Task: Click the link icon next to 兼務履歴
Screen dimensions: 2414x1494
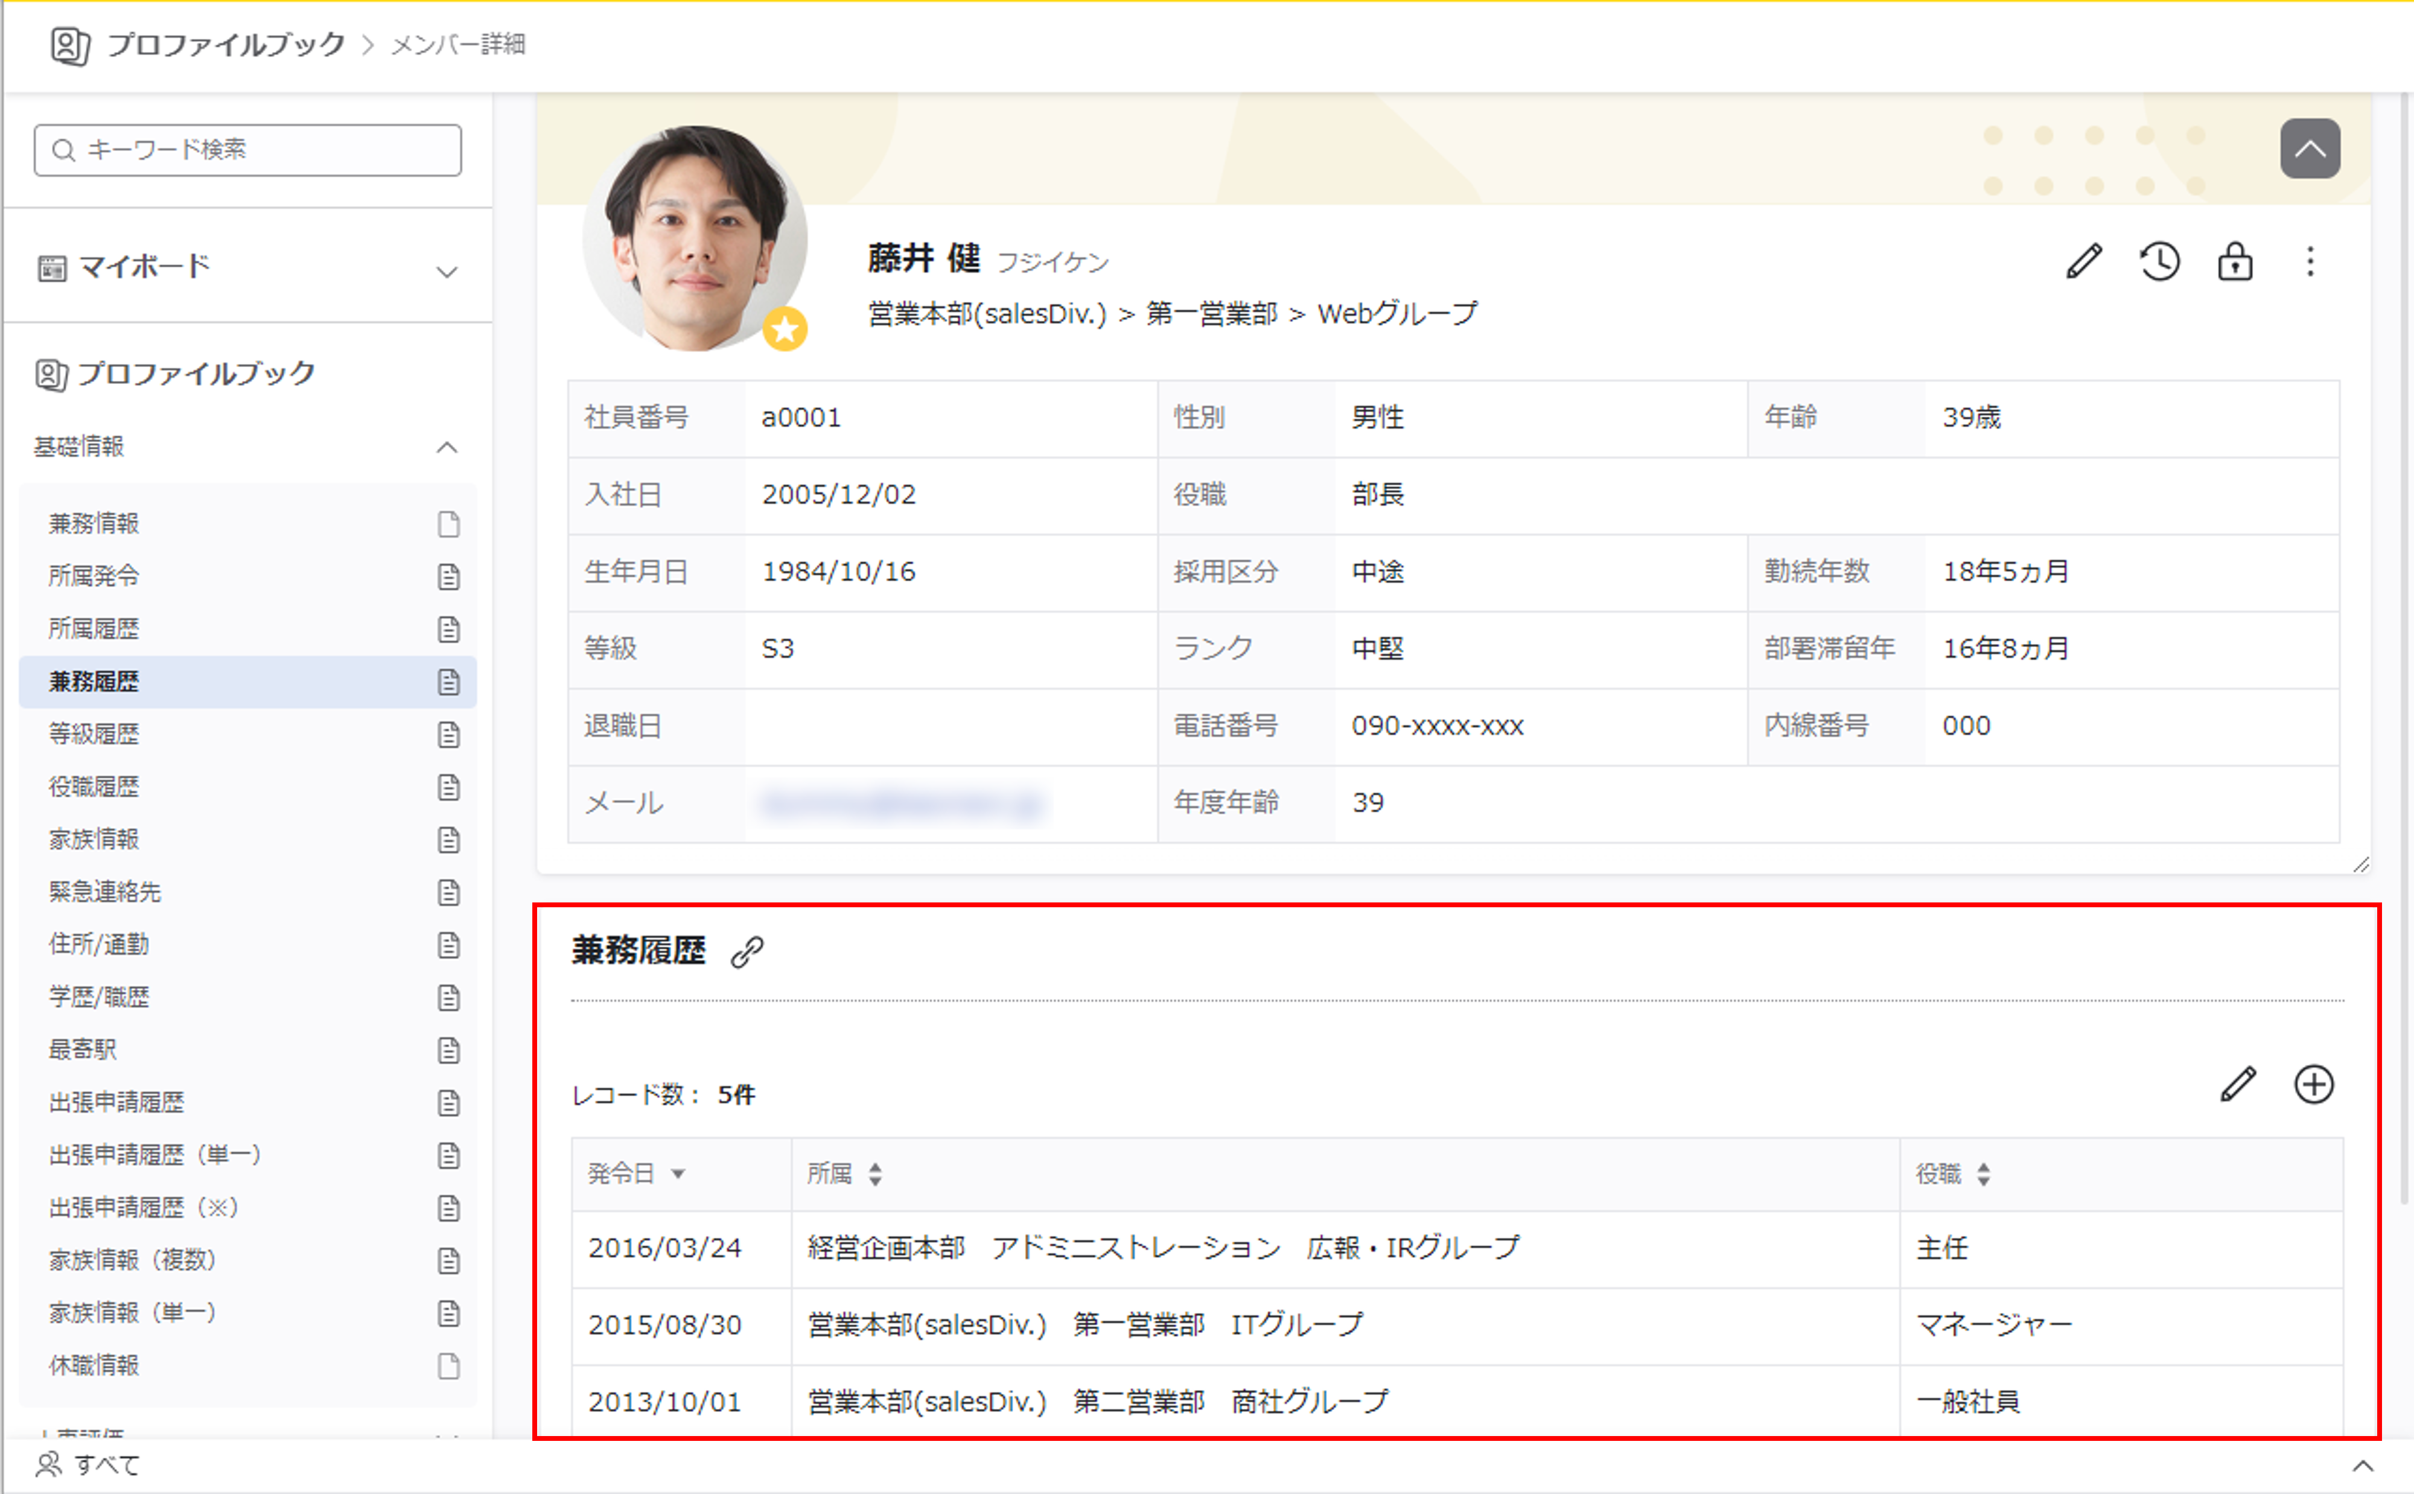Action: point(748,951)
